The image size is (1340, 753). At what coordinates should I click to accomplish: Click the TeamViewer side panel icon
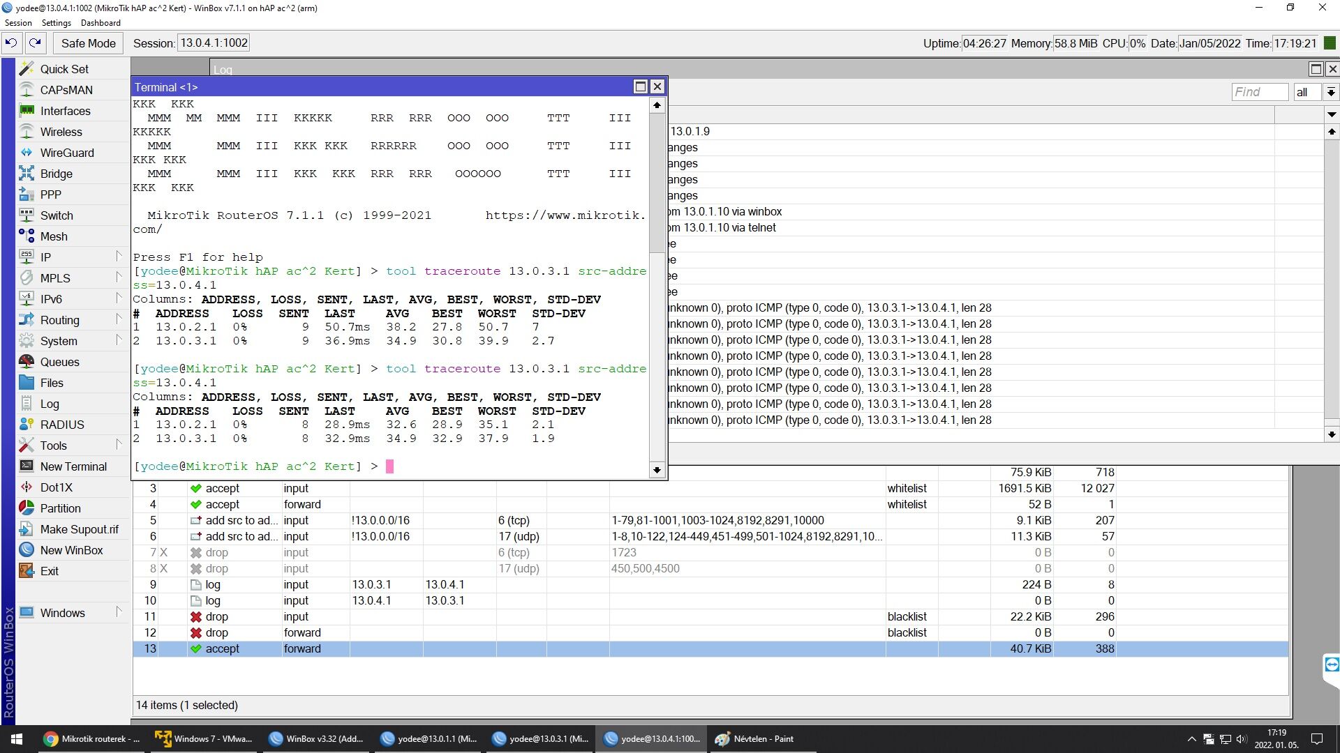[1332, 664]
